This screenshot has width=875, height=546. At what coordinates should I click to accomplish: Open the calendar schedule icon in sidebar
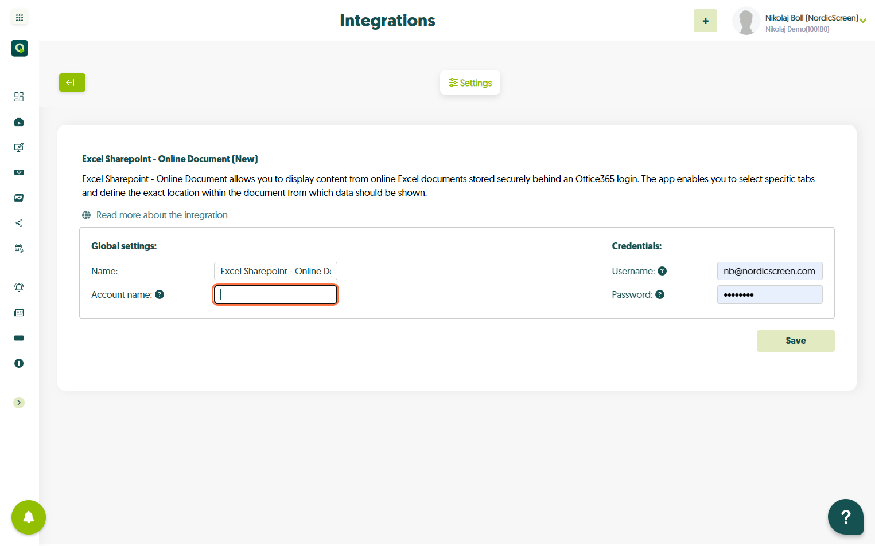[x=19, y=248]
